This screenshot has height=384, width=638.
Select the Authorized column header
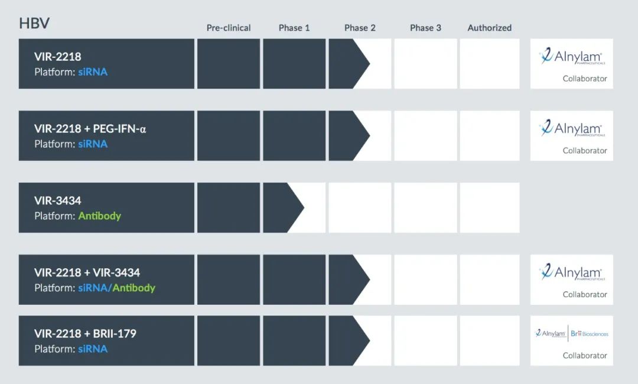490,28
